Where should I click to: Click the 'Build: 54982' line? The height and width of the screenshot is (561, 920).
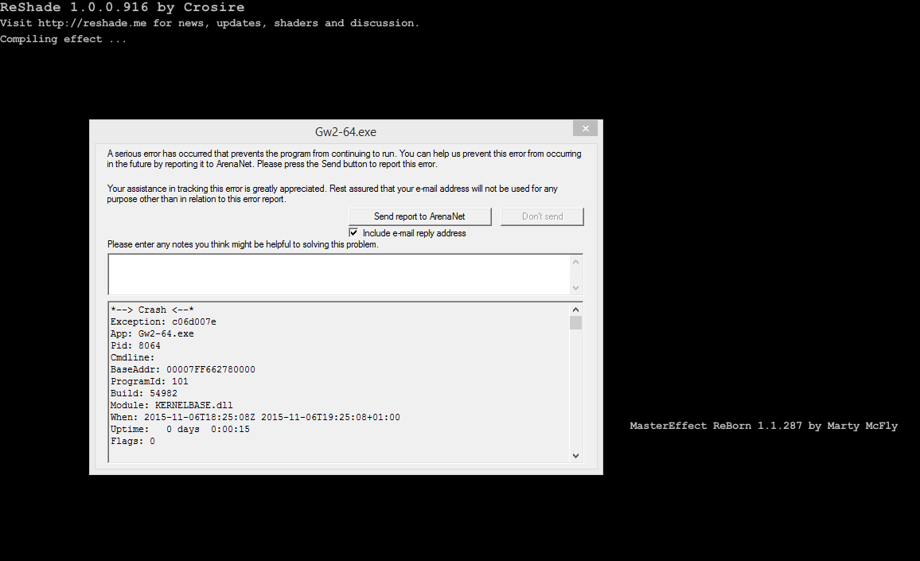[x=144, y=393]
